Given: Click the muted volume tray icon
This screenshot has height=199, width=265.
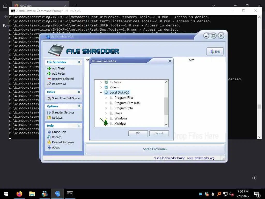Looking at the screenshot, I should [x=232, y=194].
